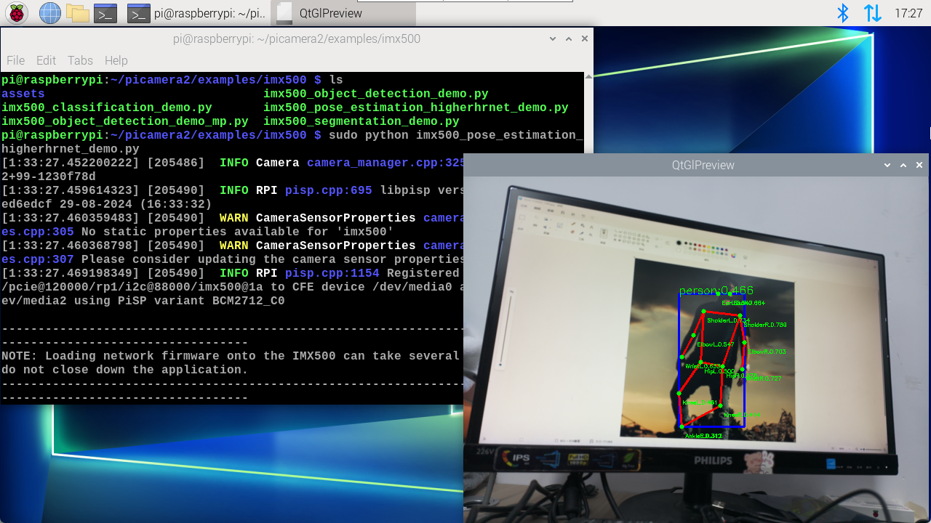Launch the web browser globe icon
931x523 pixels.
tap(49, 13)
